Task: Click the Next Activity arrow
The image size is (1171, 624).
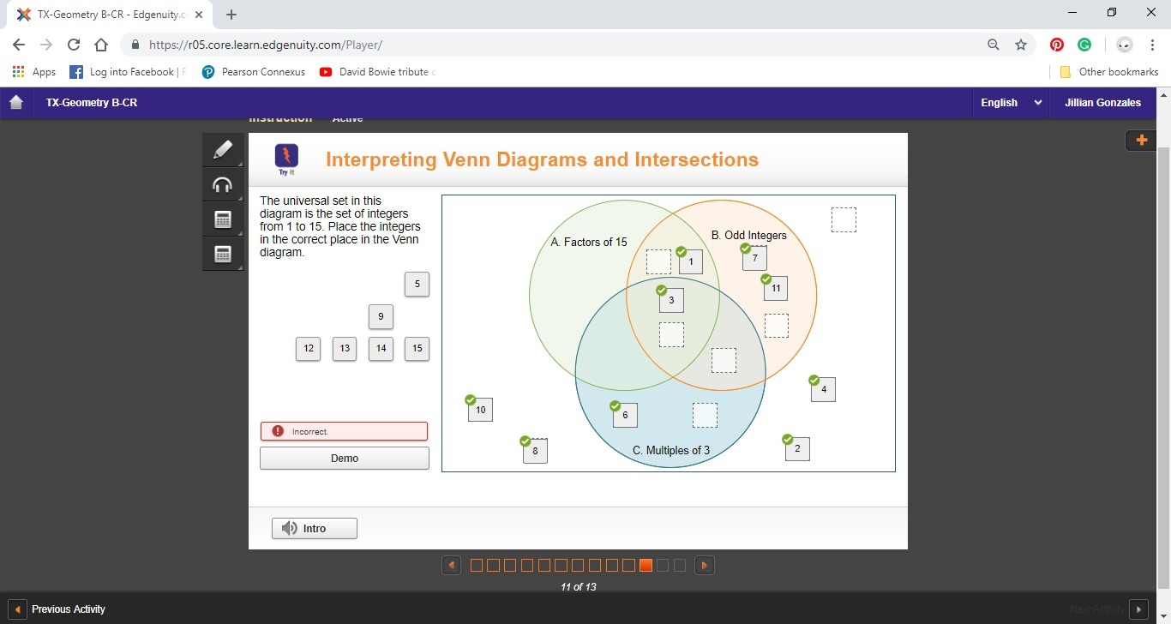Action: click(x=1138, y=609)
